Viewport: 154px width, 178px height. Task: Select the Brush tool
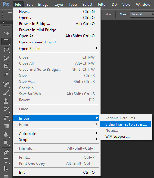[x=6, y=93]
